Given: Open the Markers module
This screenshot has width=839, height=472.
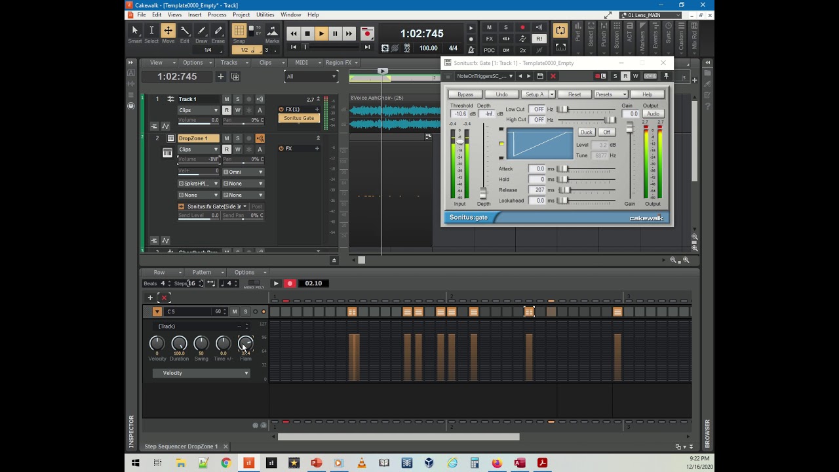Looking at the screenshot, I should click(642, 39).
